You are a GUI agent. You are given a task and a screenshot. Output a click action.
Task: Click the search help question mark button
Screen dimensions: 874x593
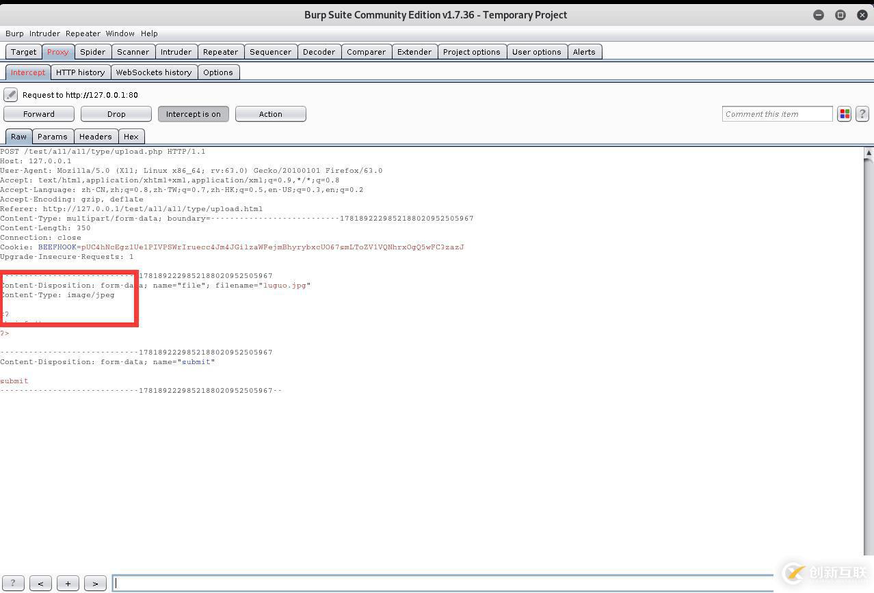(x=12, y=583)
